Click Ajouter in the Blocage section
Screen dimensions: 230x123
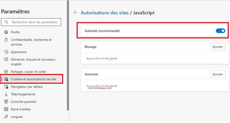coord(218,47)
